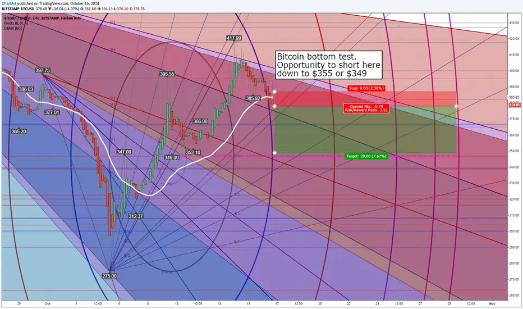Click the 417.99 pivot high label
The height and width of the screenshot is (309, 523).
pyautogui.click(x=234, y=38)
